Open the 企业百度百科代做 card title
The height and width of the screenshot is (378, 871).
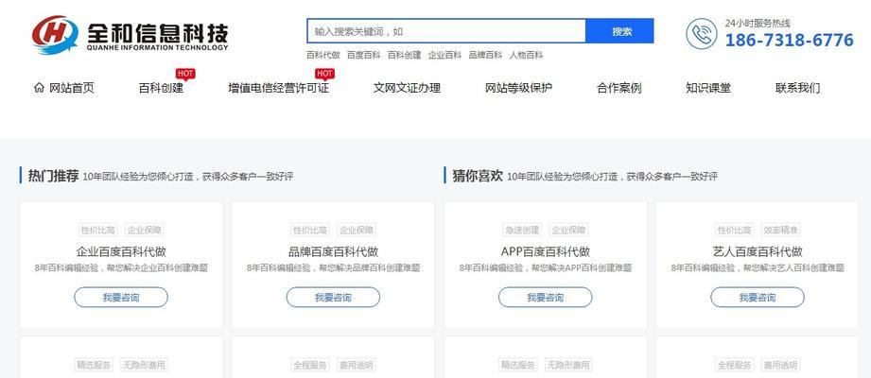click(121, 251)
